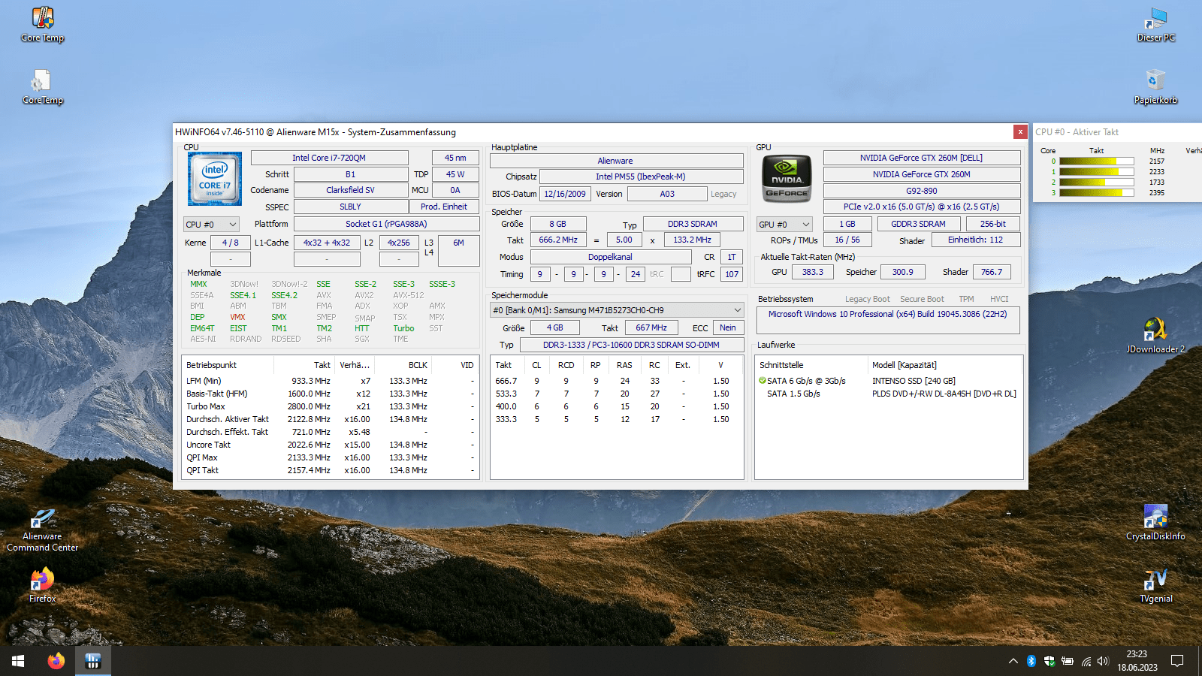Click the green SATA drive status icon

tap(763, 381)
